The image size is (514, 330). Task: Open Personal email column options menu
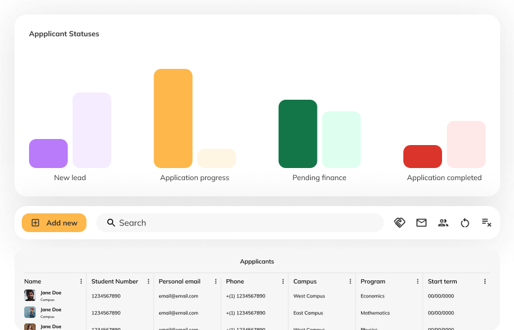[x=216, y=282]
